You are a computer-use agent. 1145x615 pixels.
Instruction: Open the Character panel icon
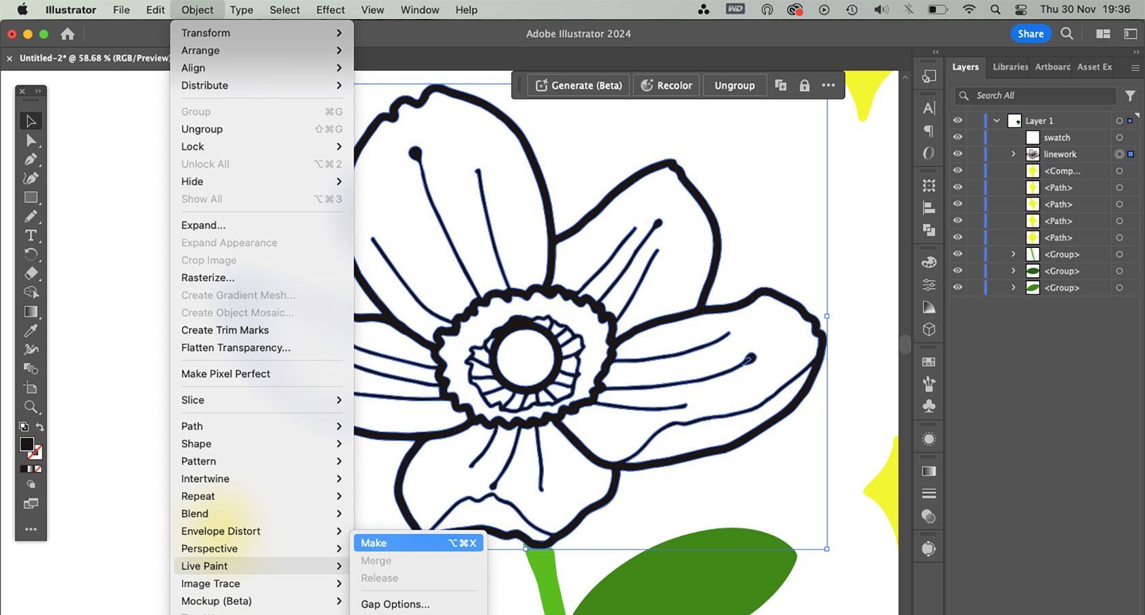928,108
